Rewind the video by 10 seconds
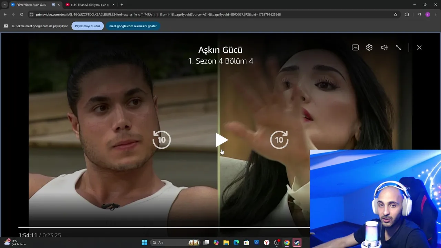The image size is (441, 248). pyautogui.click(x=162, y=139)
